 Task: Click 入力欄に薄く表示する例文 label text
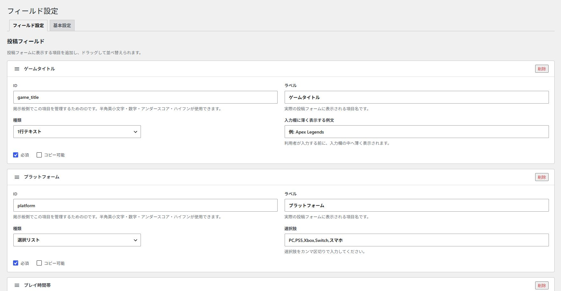309,120
